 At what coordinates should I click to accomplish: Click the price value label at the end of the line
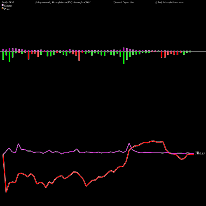point(200,154)
